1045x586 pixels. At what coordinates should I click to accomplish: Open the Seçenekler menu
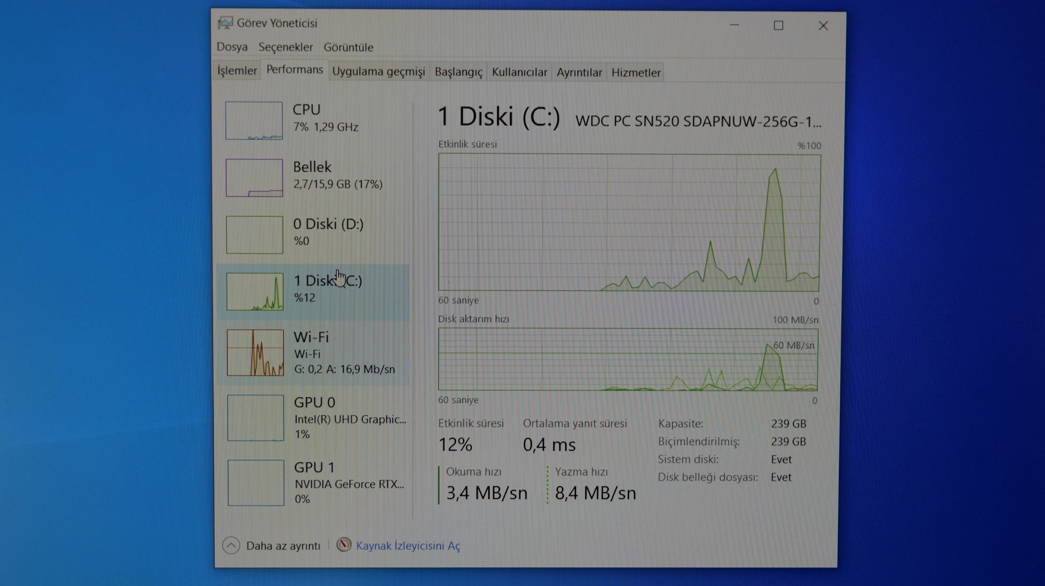click(285, 47)
